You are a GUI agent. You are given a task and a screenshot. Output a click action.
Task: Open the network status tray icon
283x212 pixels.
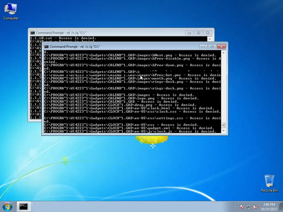[248, 207]
